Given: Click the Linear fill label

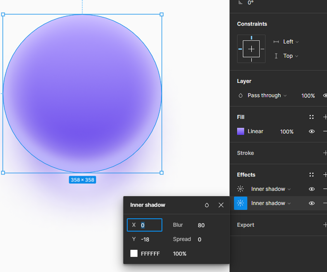Looking at the screenshot, I should pyautogui.click(x=255, y=131).
